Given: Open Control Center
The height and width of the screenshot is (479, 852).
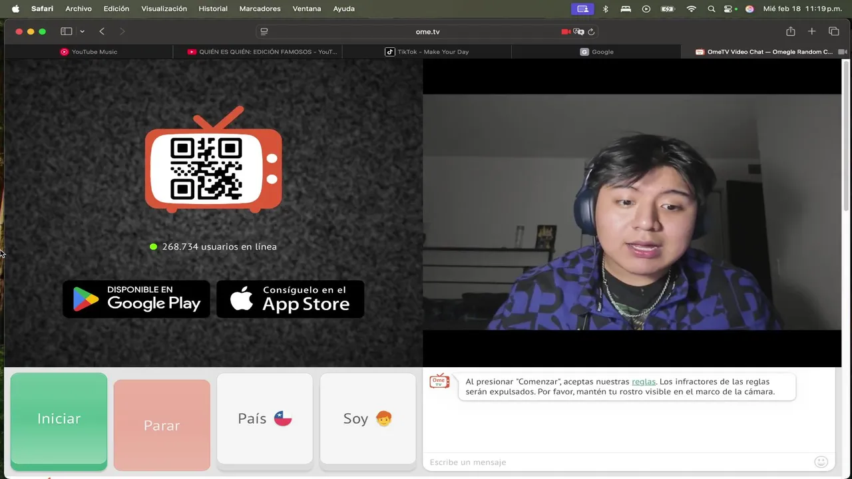Looking at the screenshot, I should coord(730,9).
